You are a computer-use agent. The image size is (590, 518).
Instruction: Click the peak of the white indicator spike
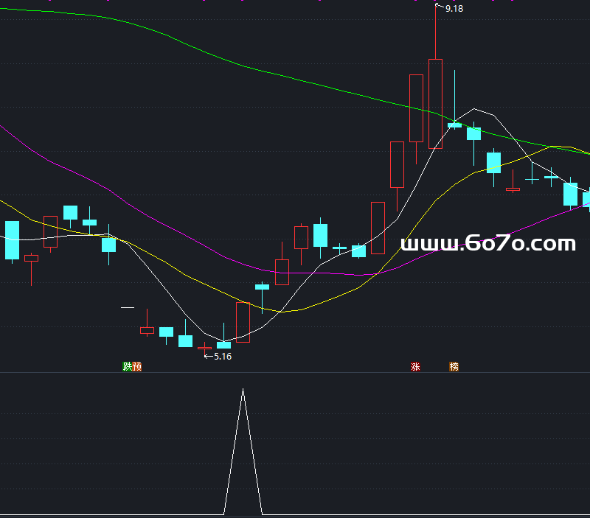pos(243,389)
